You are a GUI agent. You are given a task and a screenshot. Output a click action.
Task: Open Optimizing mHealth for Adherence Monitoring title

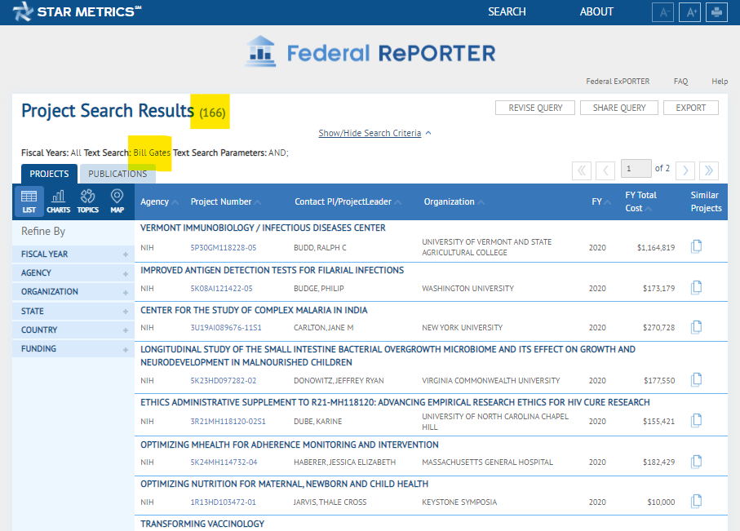click(290, 445)
